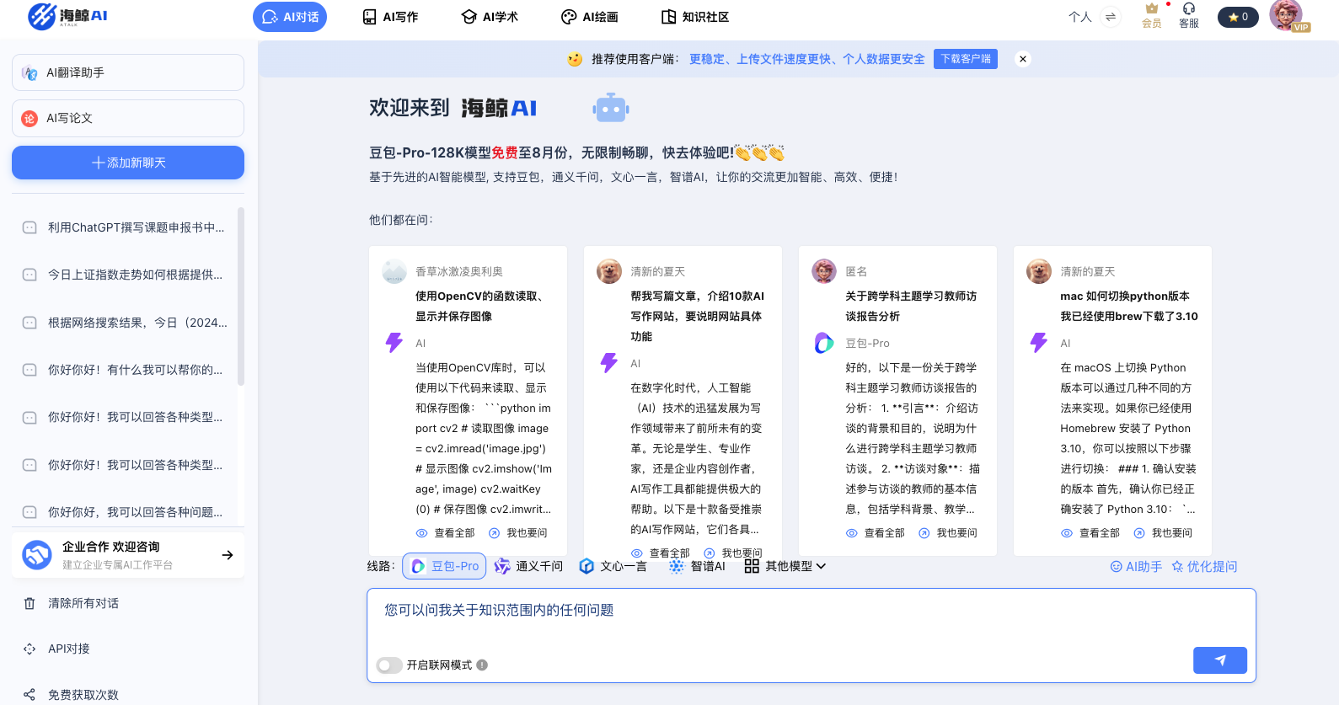Click the chat history scrollbar

(241, 296)
